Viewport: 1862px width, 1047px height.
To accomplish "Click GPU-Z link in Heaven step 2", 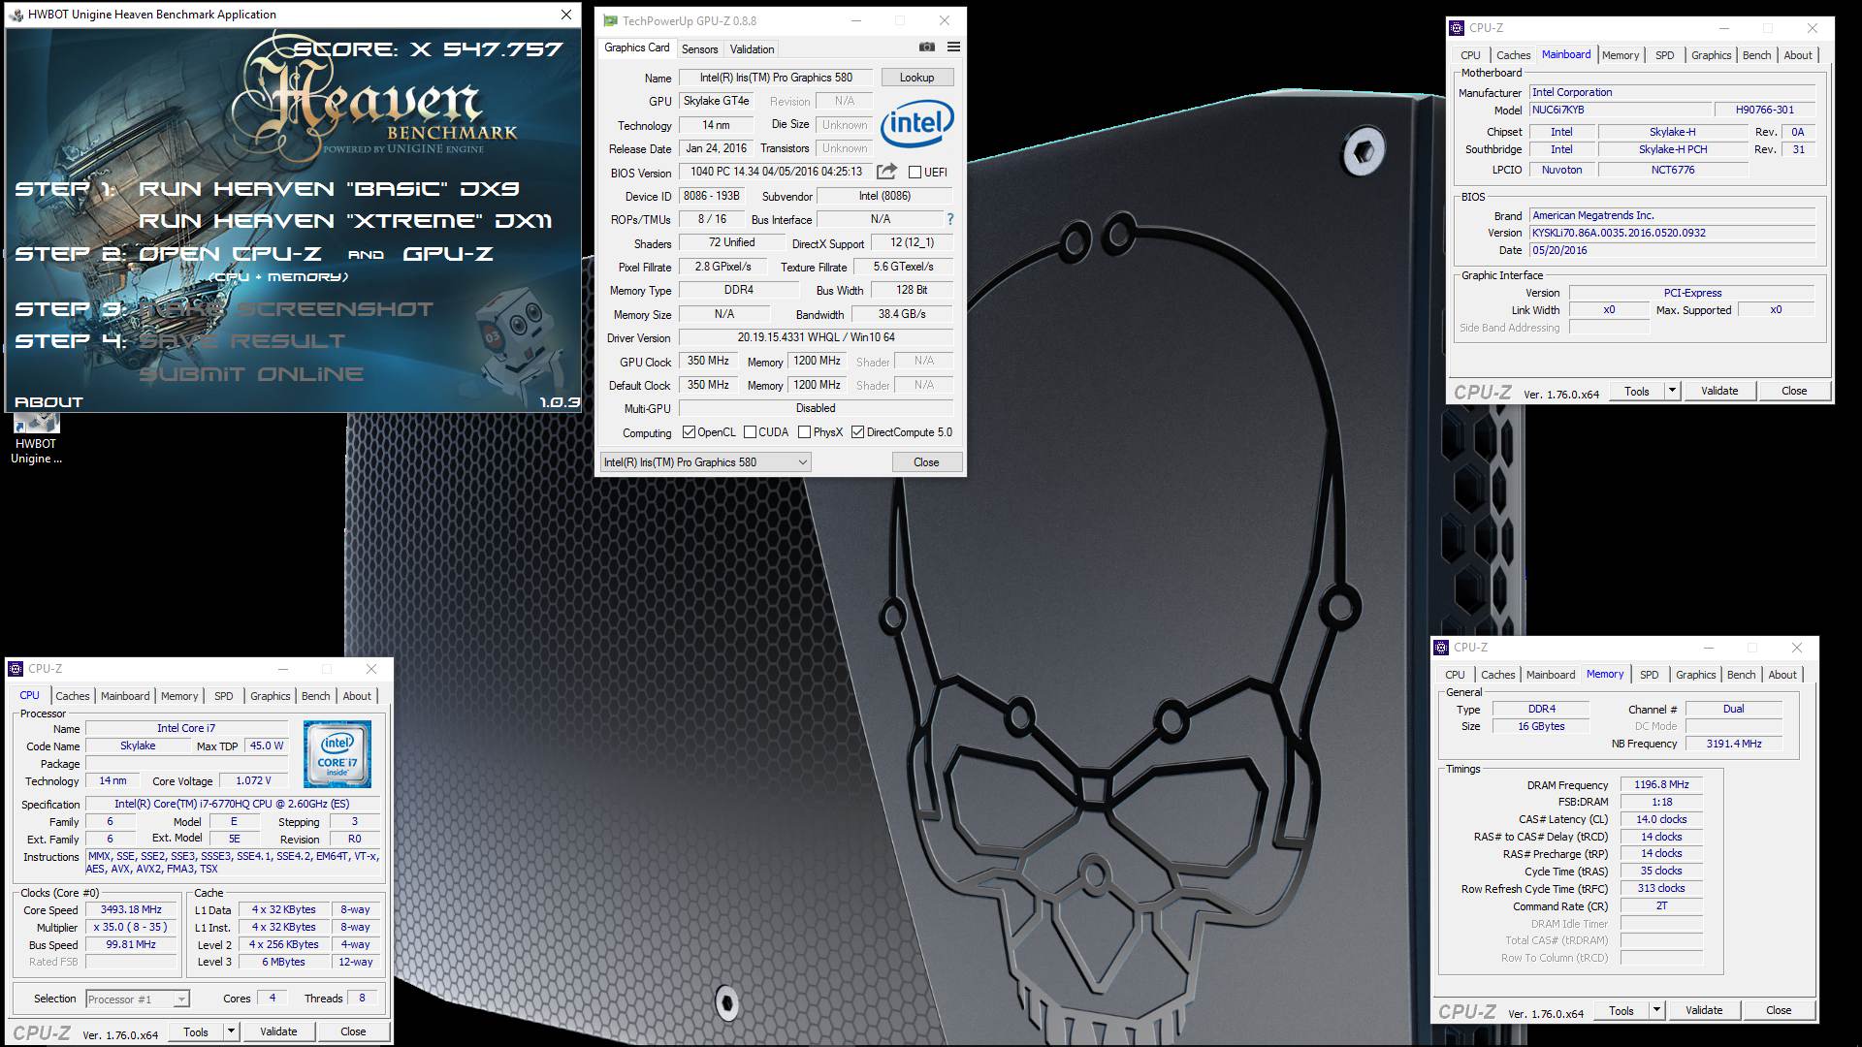I will click(447, 254).
